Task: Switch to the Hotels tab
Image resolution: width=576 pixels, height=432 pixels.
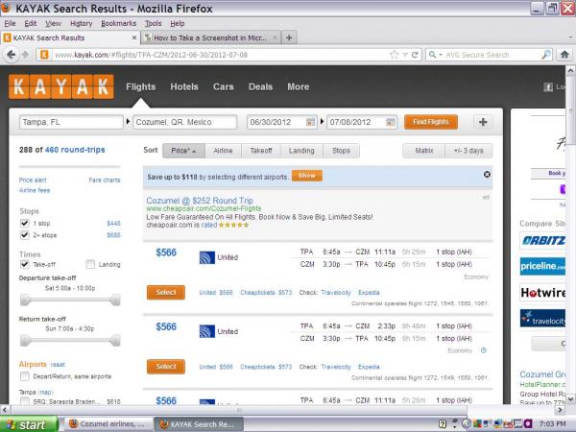Action: coord(184,86)
